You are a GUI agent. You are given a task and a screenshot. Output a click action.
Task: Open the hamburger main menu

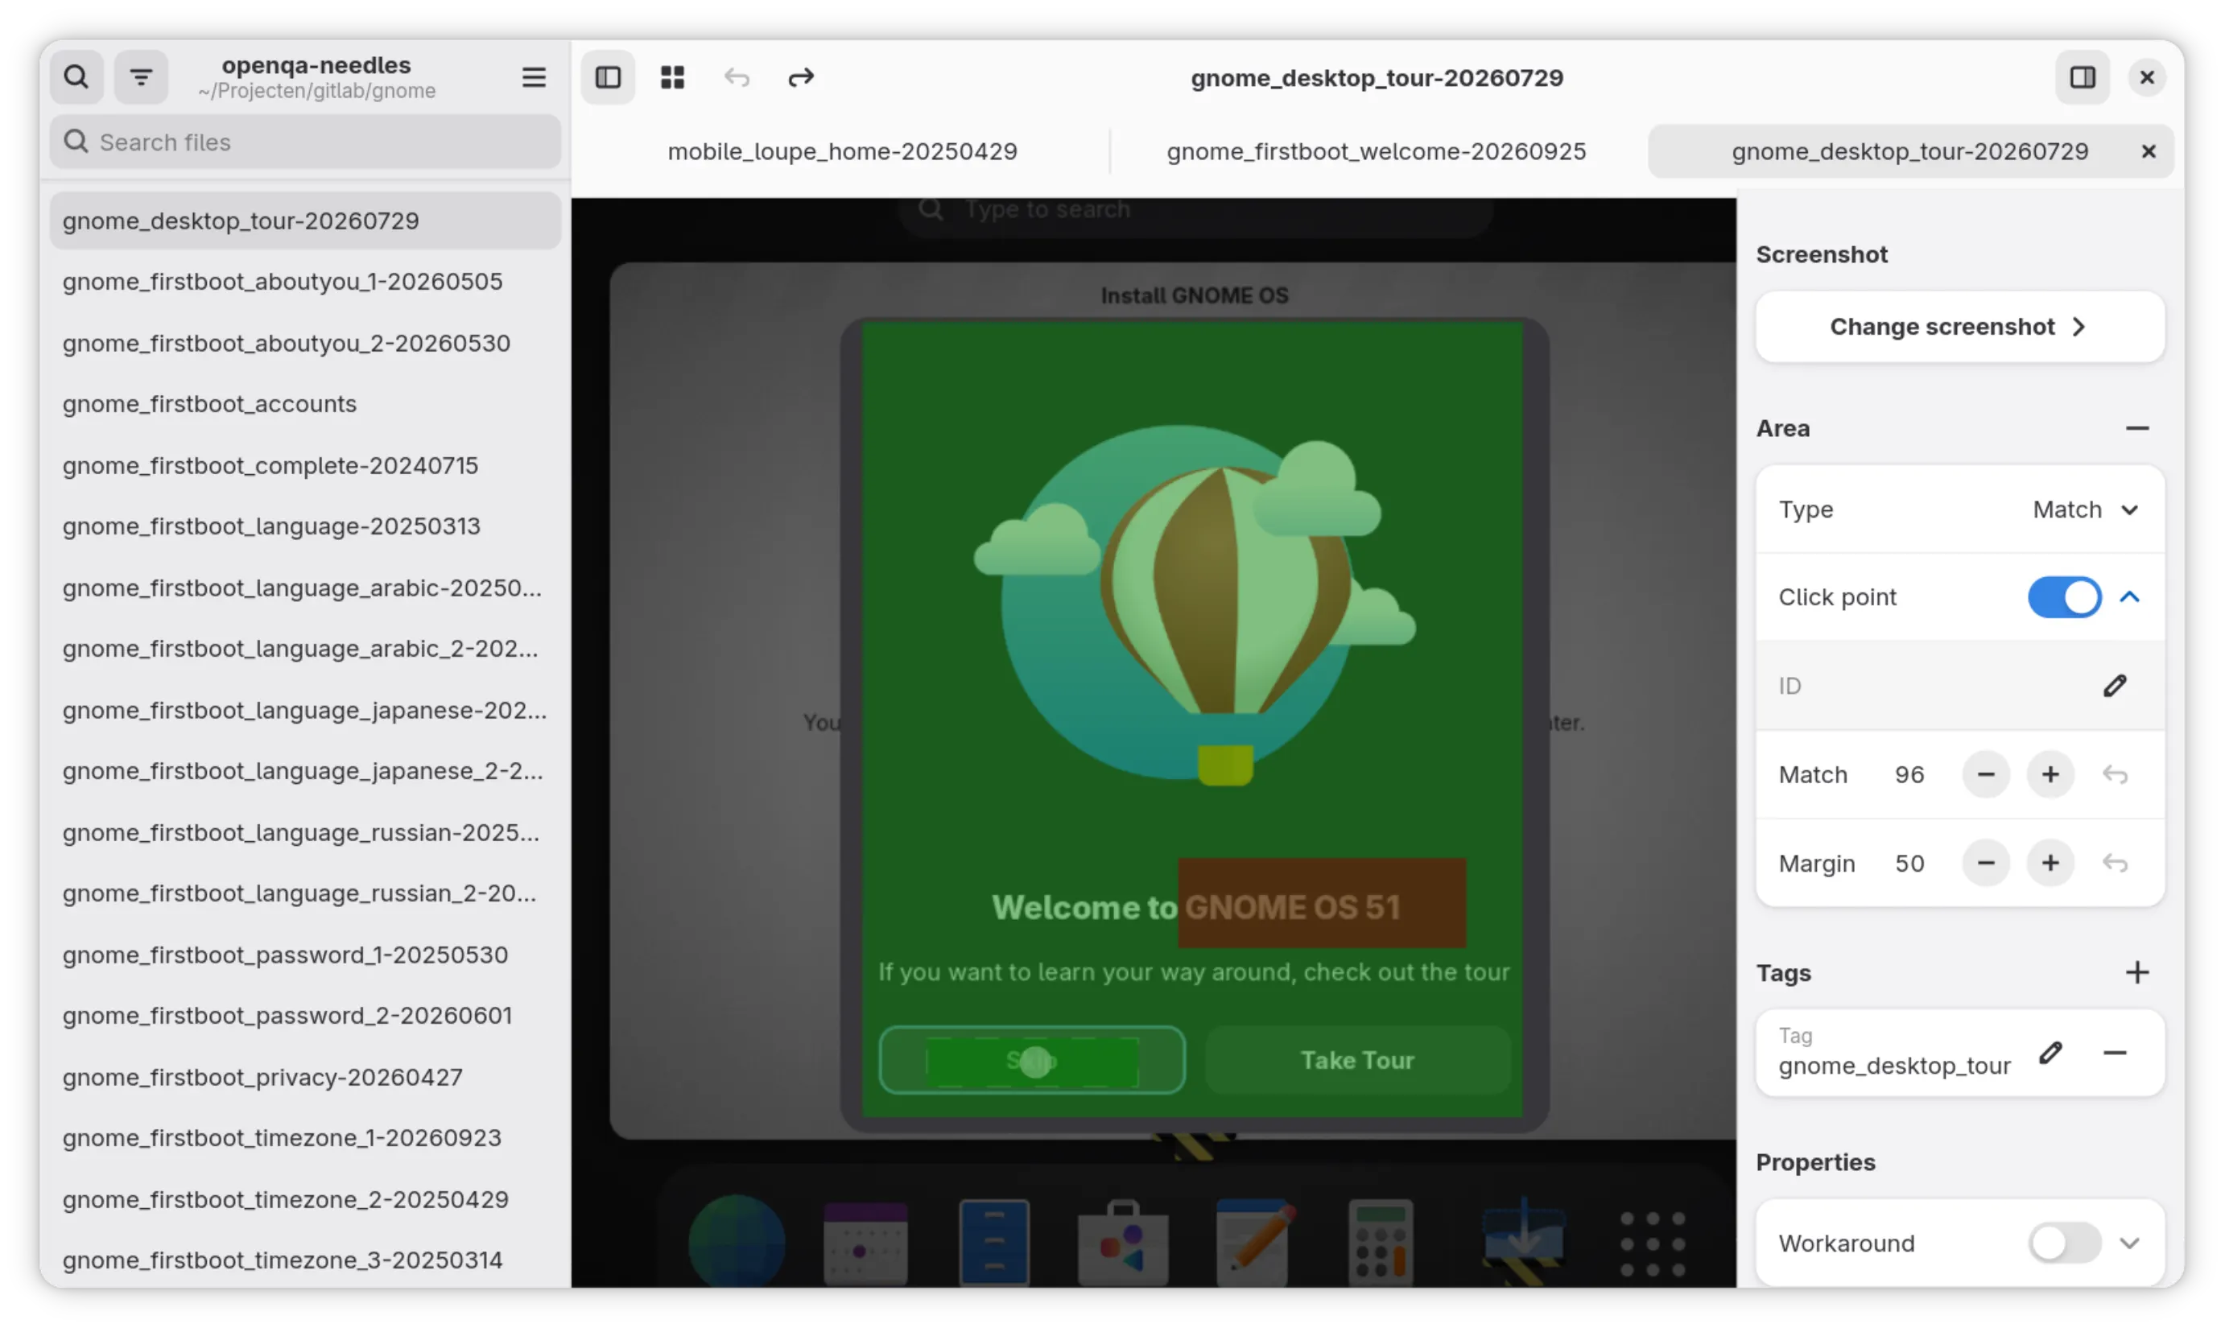pyautogui.click(x=534, y=77)
